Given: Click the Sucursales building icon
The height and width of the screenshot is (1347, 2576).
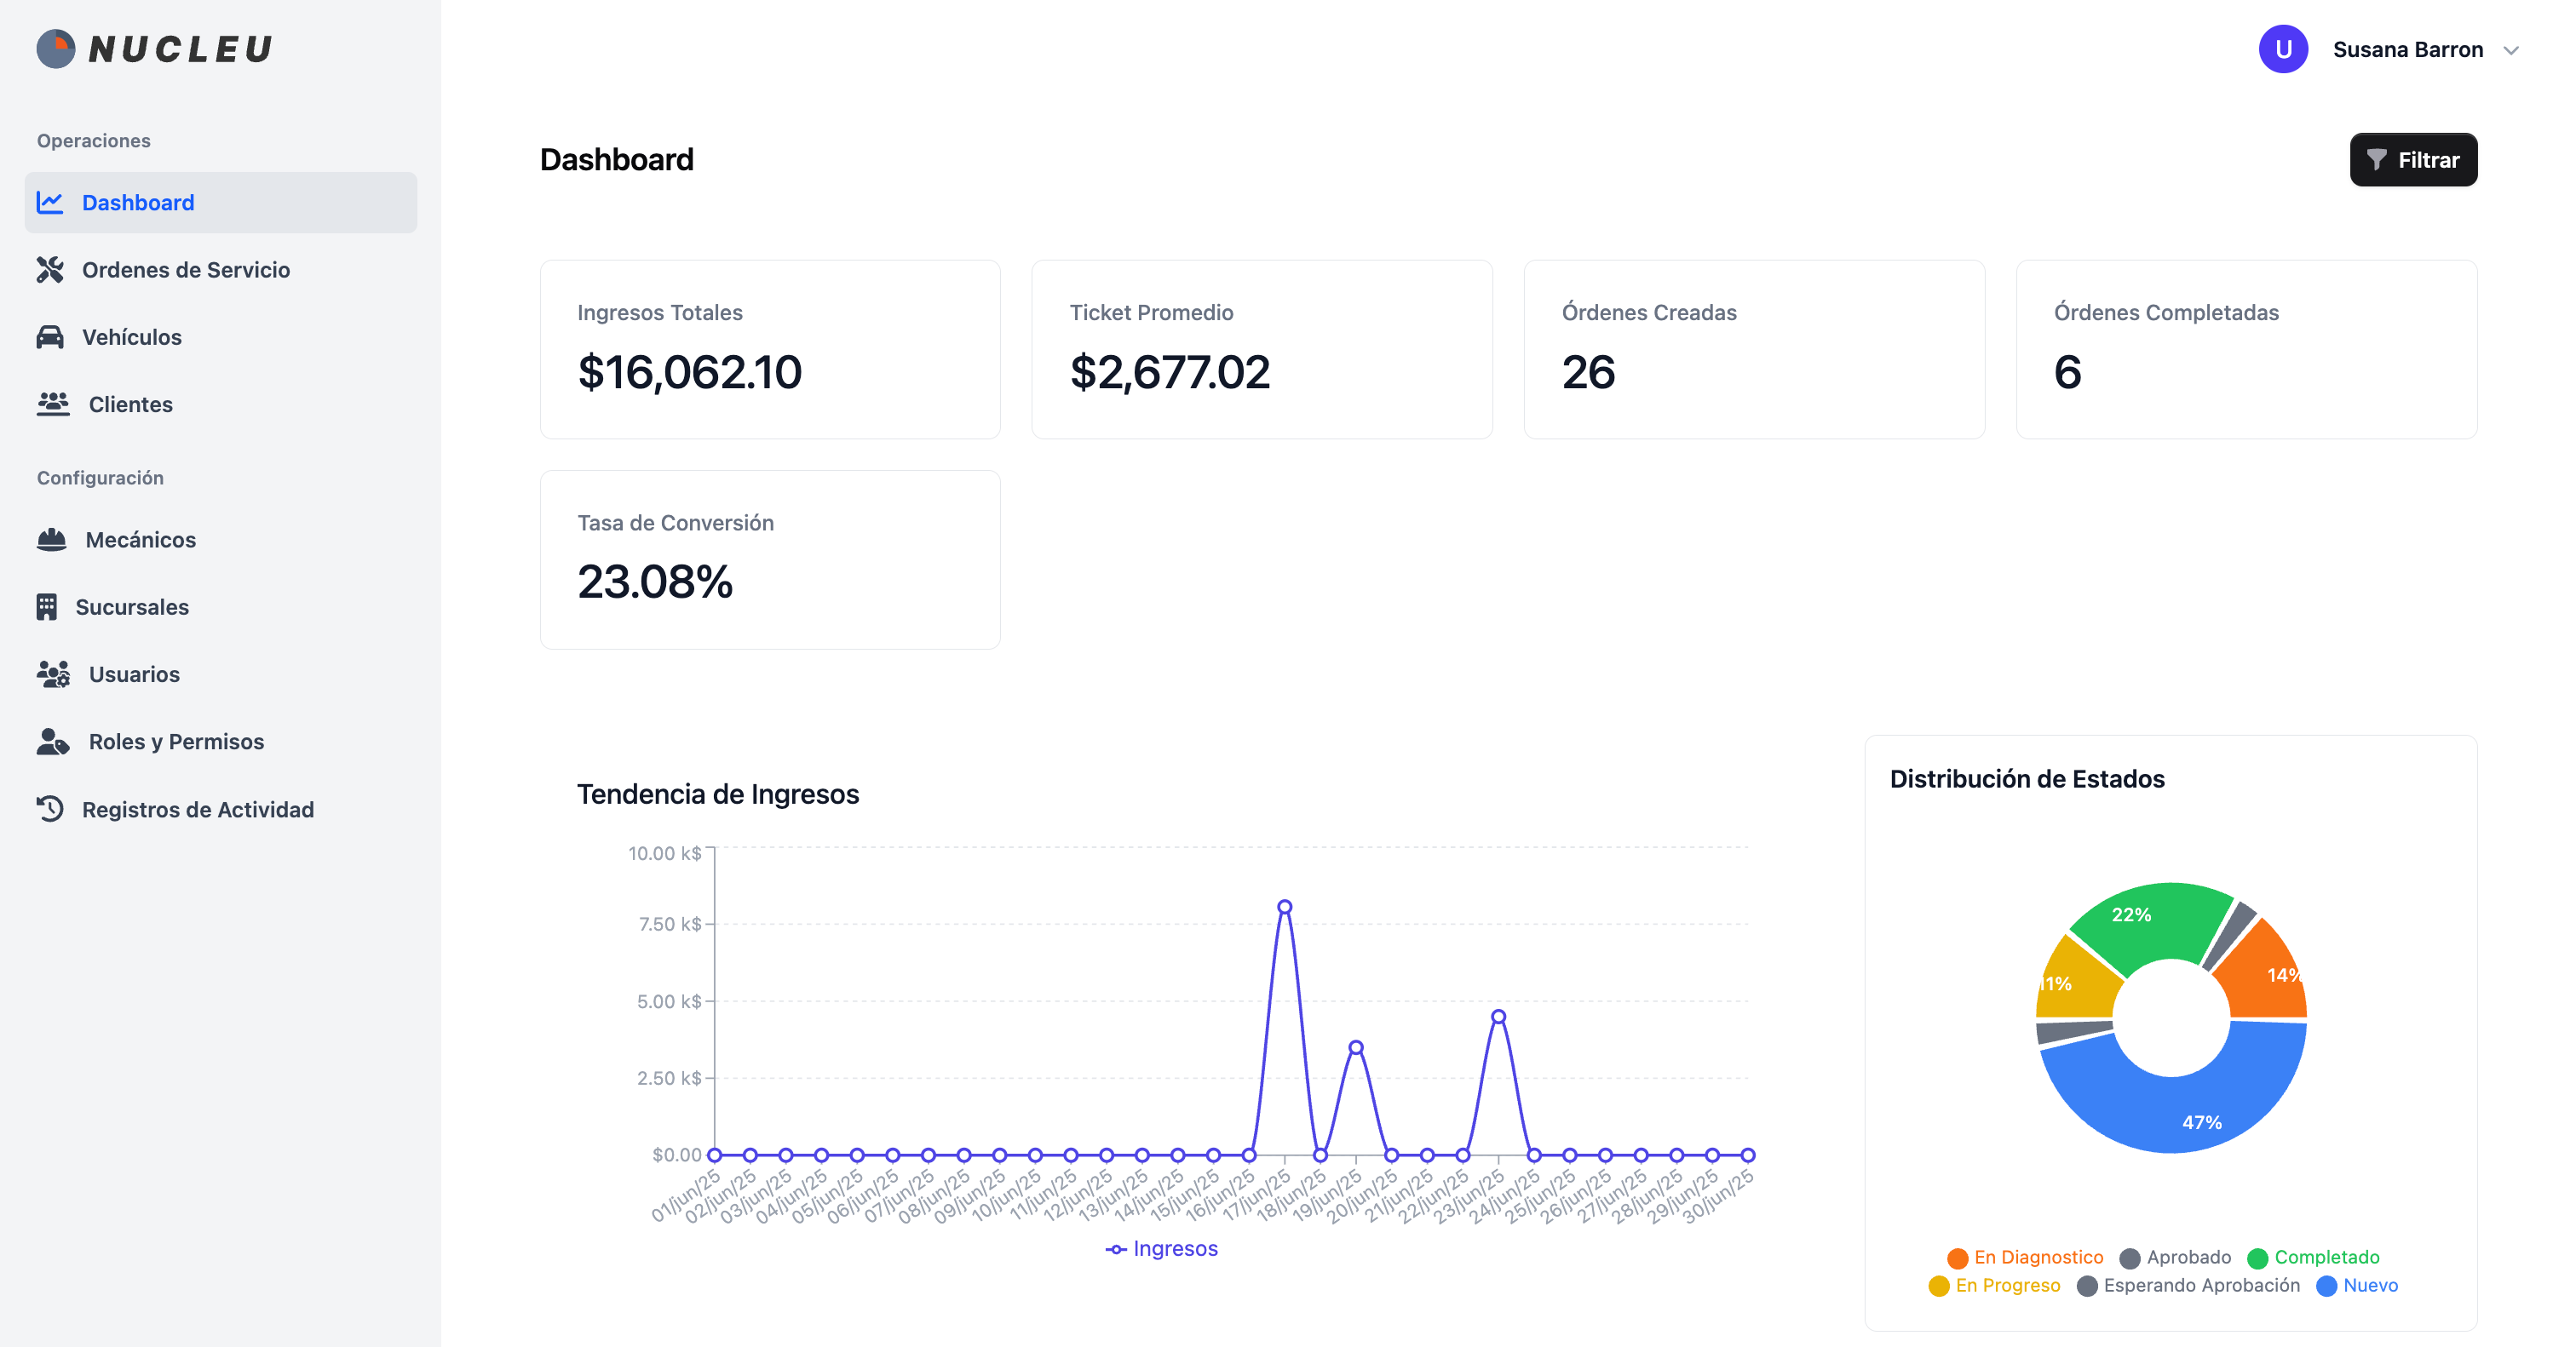Looking at the screenshot, I should click(51, 606).
